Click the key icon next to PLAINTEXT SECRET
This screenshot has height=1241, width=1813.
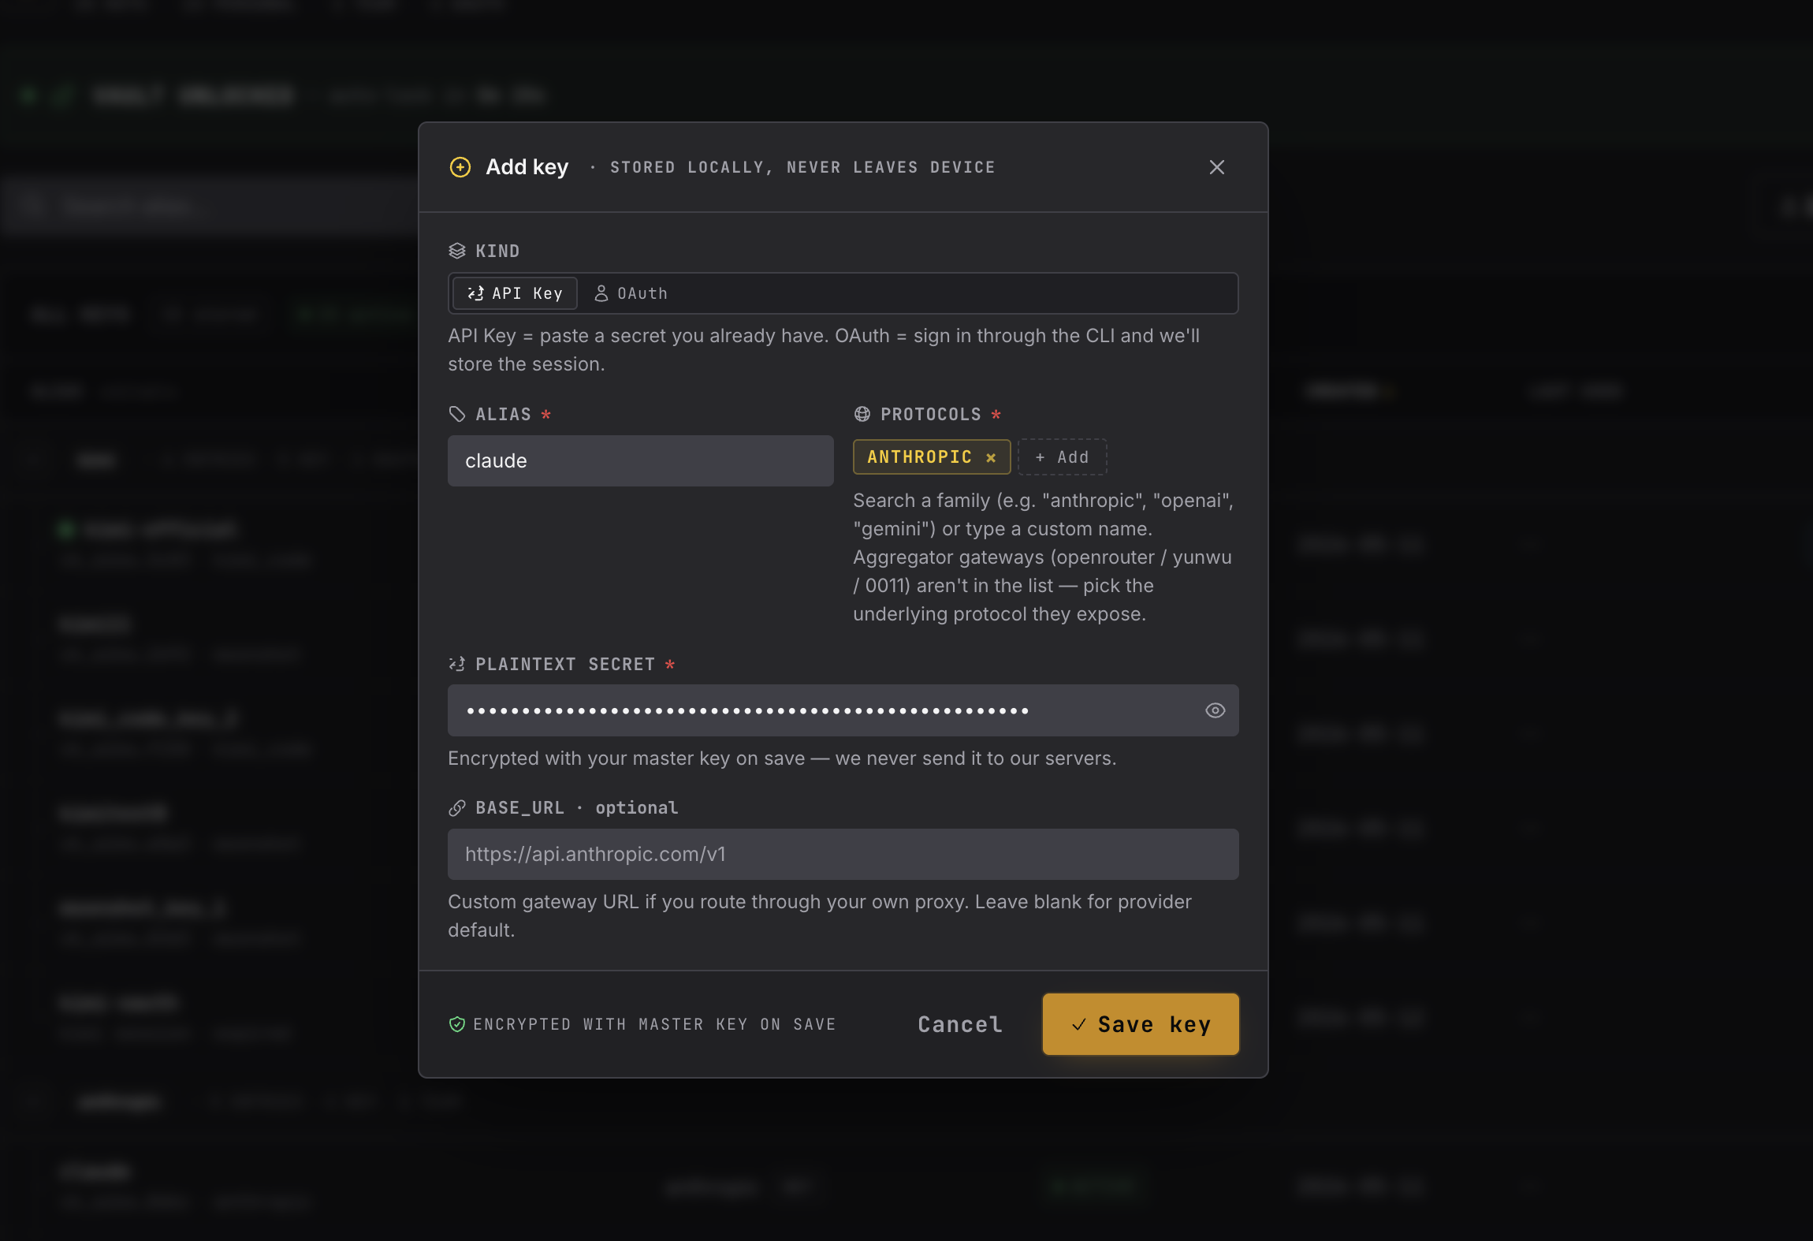click(457, 664)
